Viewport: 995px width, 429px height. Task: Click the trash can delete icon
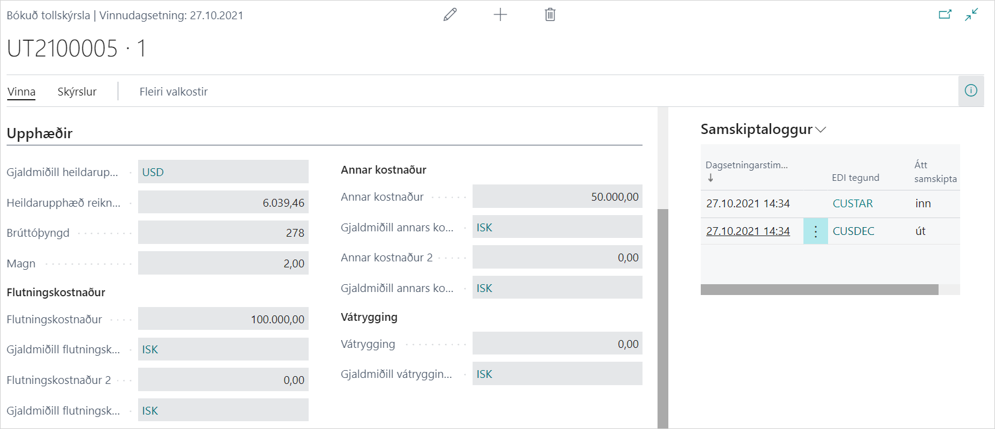click(550, 15)
